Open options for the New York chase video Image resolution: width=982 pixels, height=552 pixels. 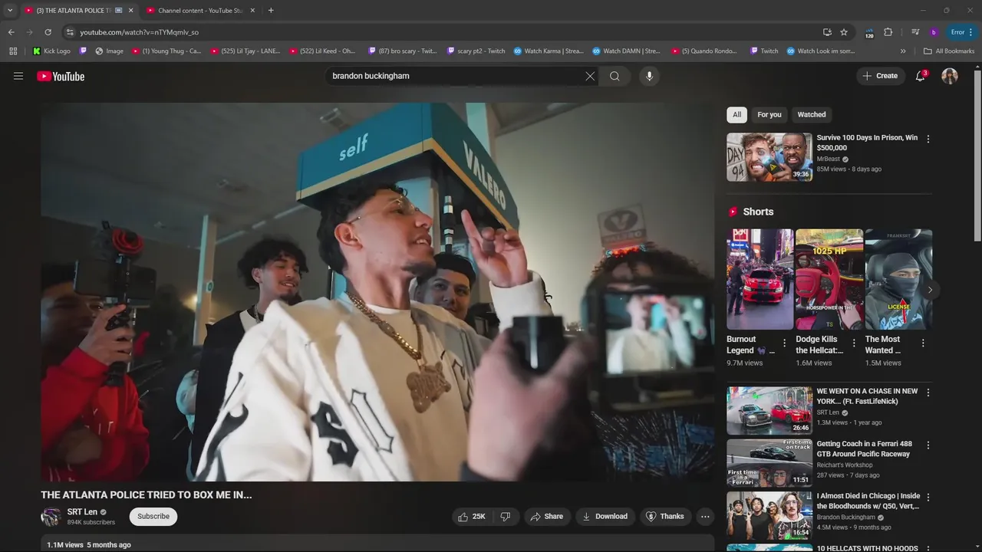click(x=928, y=393)
